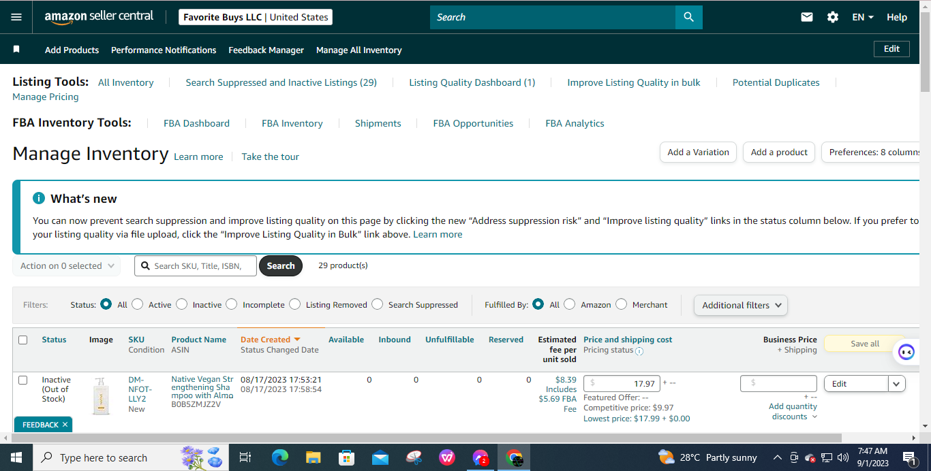Viewport: 931px width, 471px height.
Task: Open Search Suppressed and Inactive Listings (29)
Action: 281,82
